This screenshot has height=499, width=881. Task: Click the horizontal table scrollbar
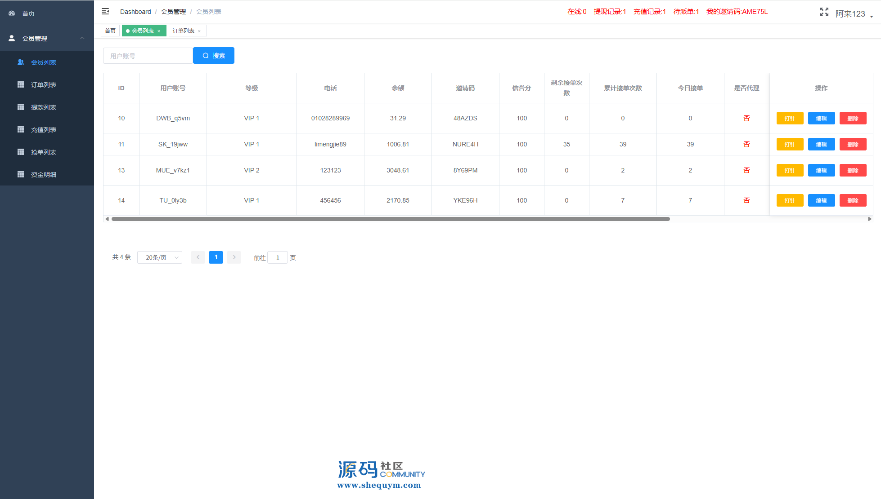click(391, 219)
